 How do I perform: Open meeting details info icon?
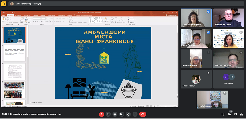pyautogui.click(x=223, y=114)
